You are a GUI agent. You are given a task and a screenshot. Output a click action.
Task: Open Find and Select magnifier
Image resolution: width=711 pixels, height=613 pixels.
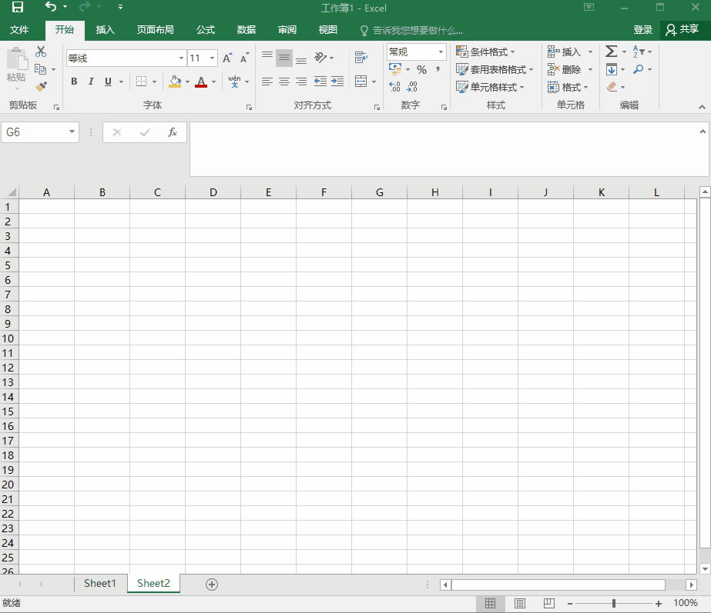pyautogui.click(x=639, y=69)
